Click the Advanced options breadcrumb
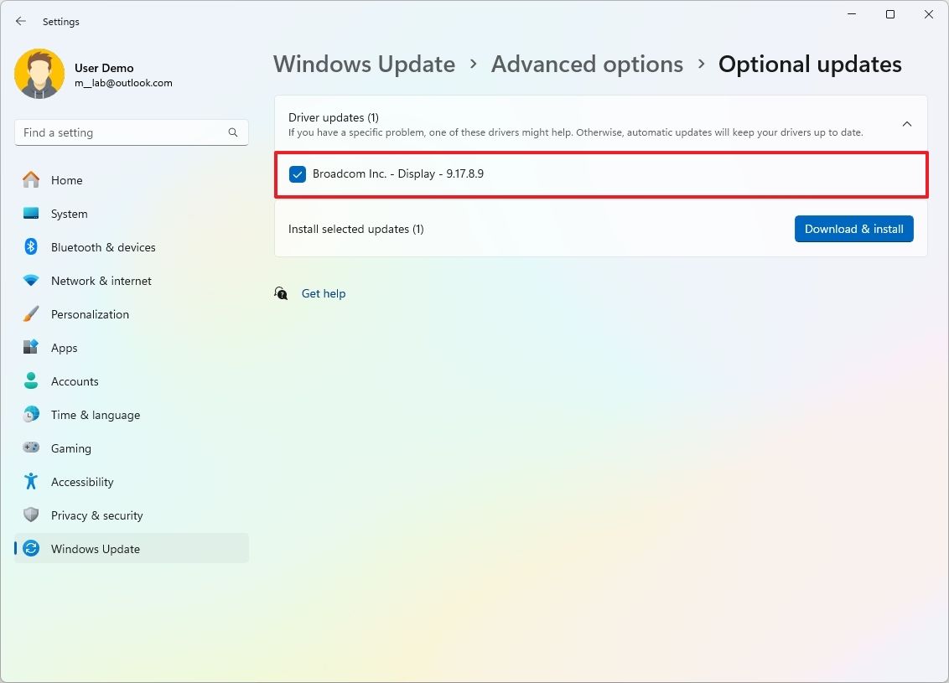949x683 pixels. click(587, 65)
